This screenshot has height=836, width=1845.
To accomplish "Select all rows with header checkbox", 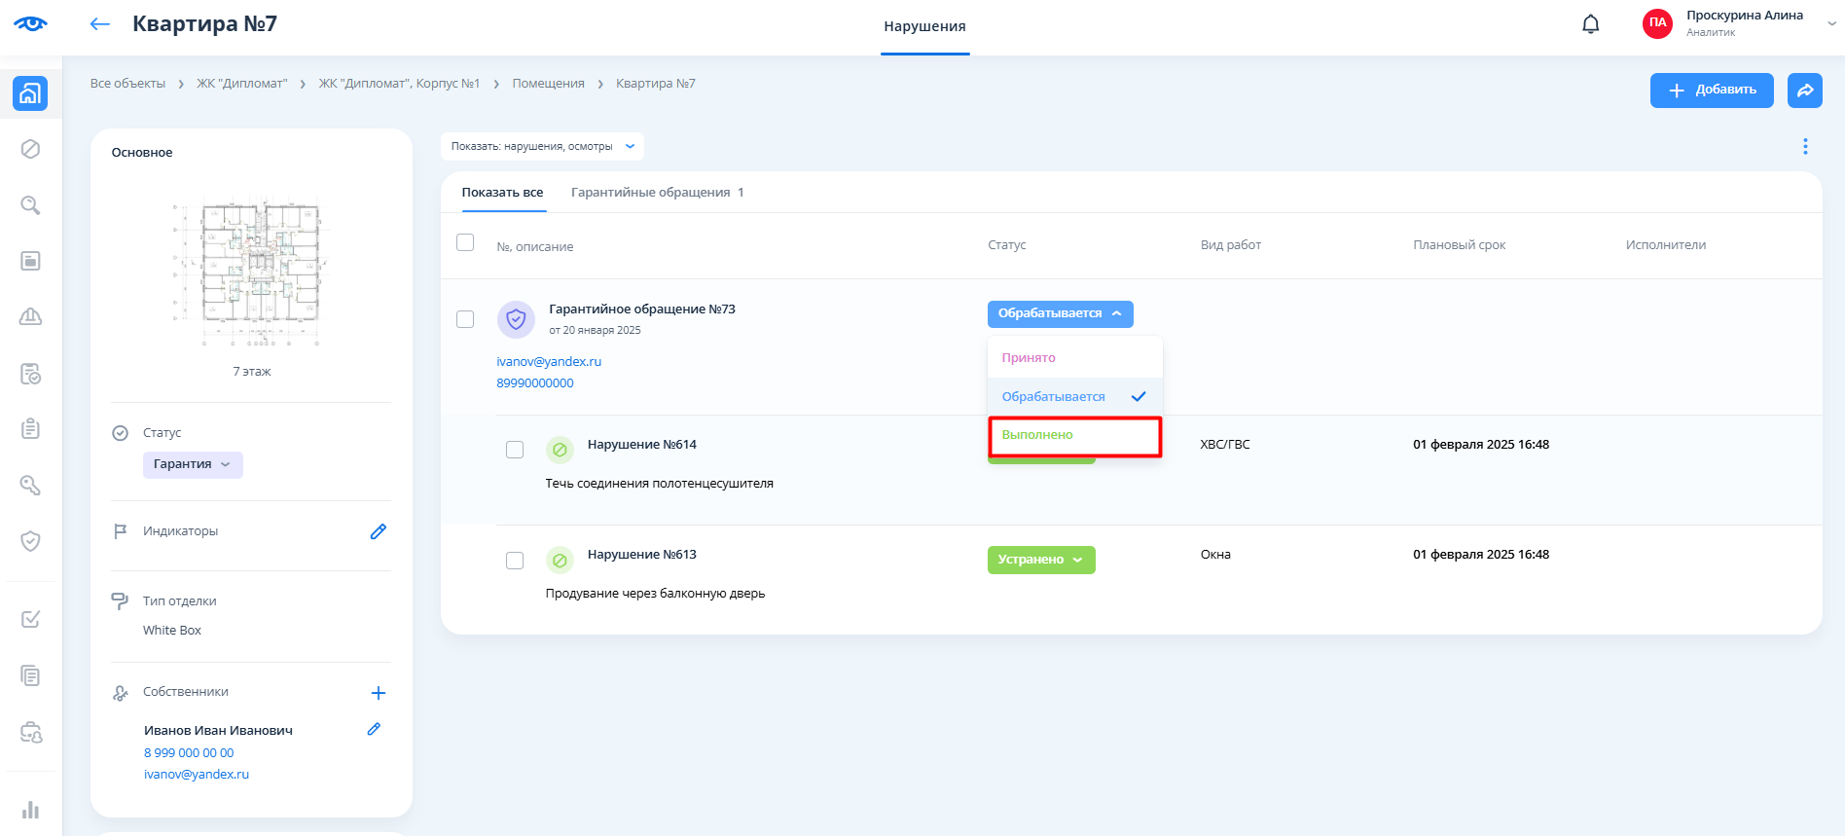I will (465, 242).
